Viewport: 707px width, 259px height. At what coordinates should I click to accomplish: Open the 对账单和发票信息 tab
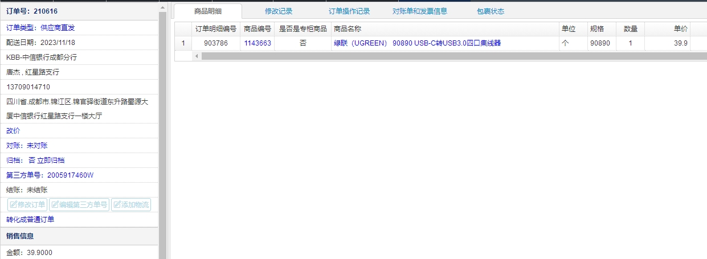click(x=420, y=11)
